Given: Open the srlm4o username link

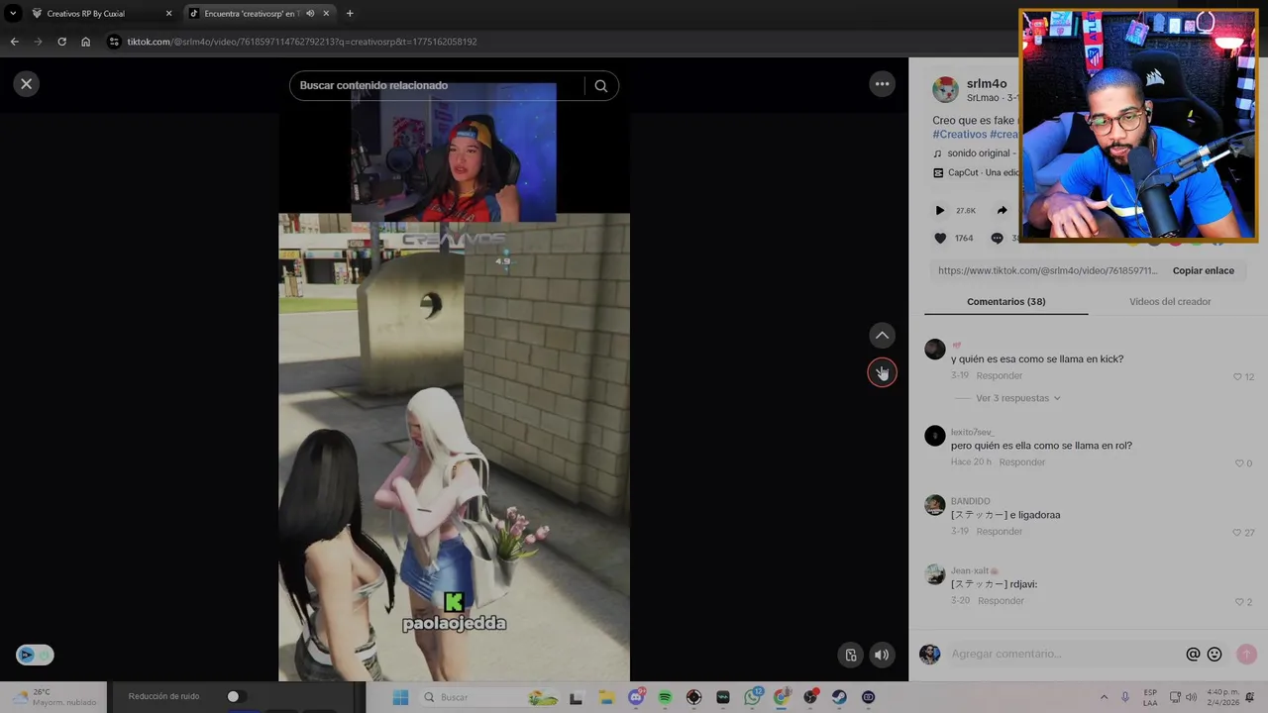Looking at the screenshot, I should (x=987, y=83).
